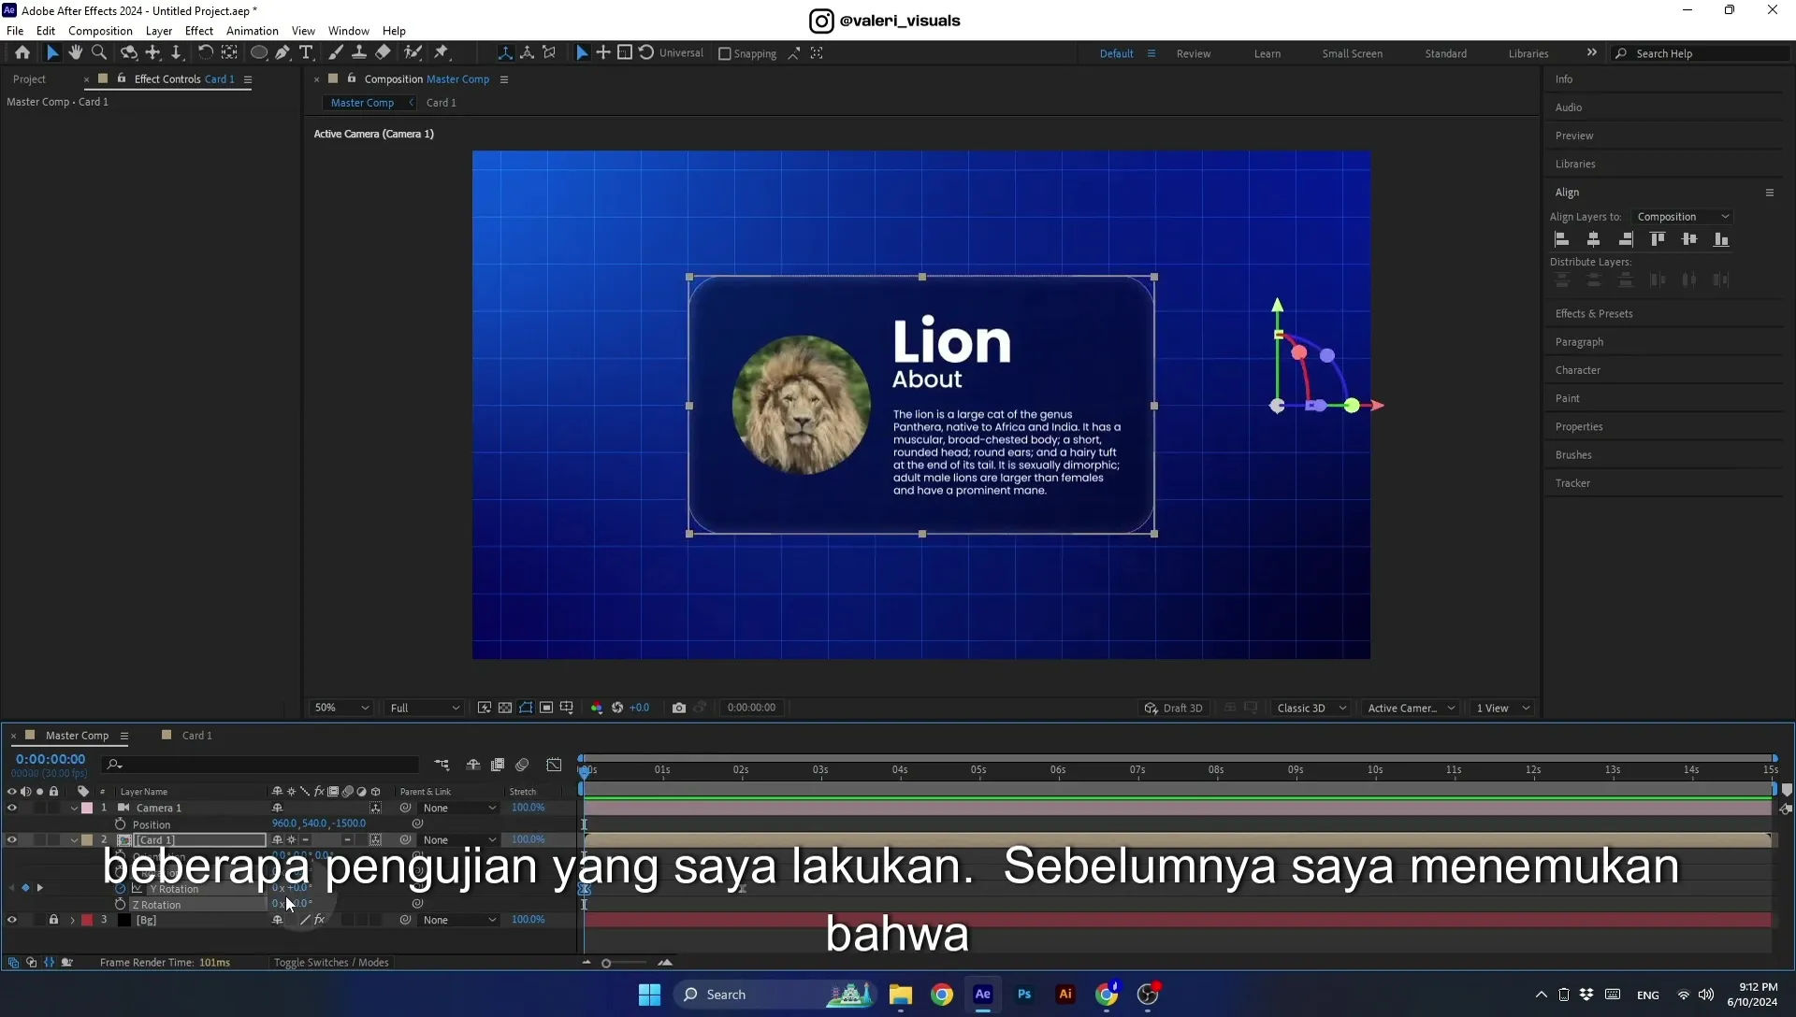Screen dimensions: 1796x1017
Task: Click the Composition Mini-Flowchart icon in timeline
Action: coord(442,765)
